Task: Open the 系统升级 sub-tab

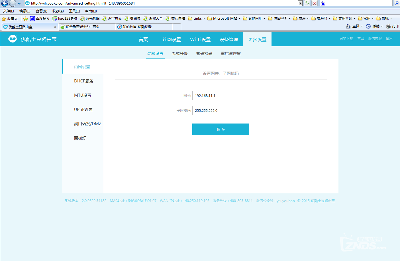Action: click(180, 54)
